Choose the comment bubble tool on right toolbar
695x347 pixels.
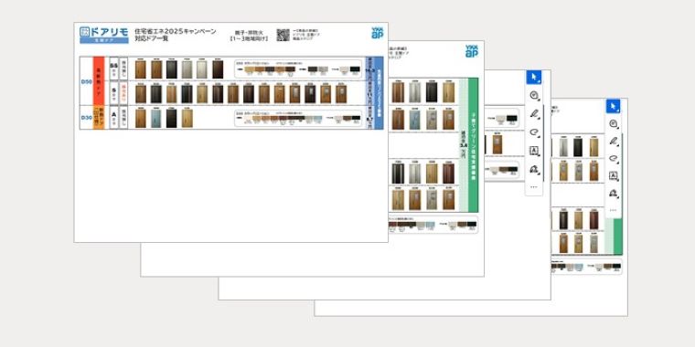(614, 123)
